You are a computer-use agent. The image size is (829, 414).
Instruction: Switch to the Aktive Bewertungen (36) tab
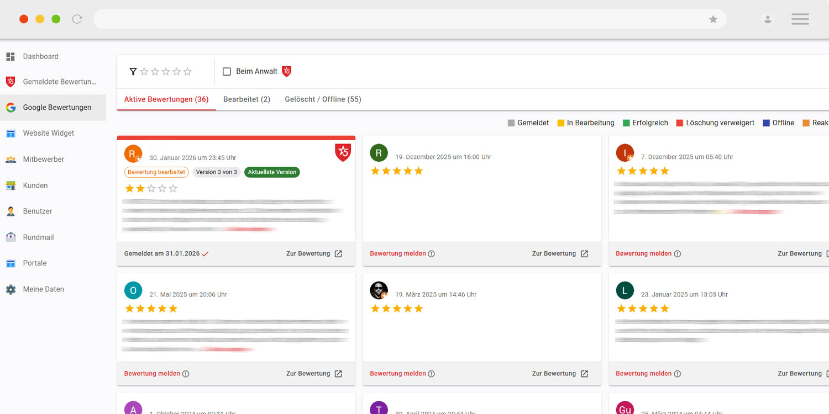pyautogui.click(x=166, y=99)
